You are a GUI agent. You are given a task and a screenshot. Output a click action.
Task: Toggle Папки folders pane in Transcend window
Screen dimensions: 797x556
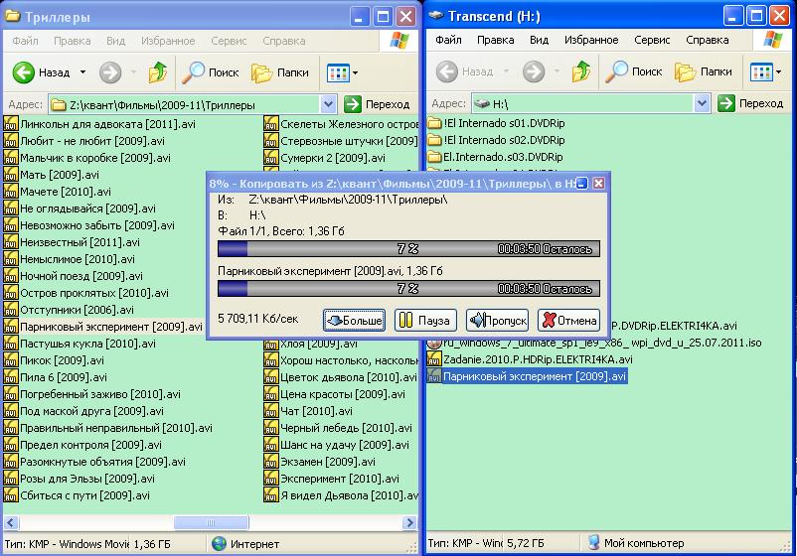click(x=703, y=72)
